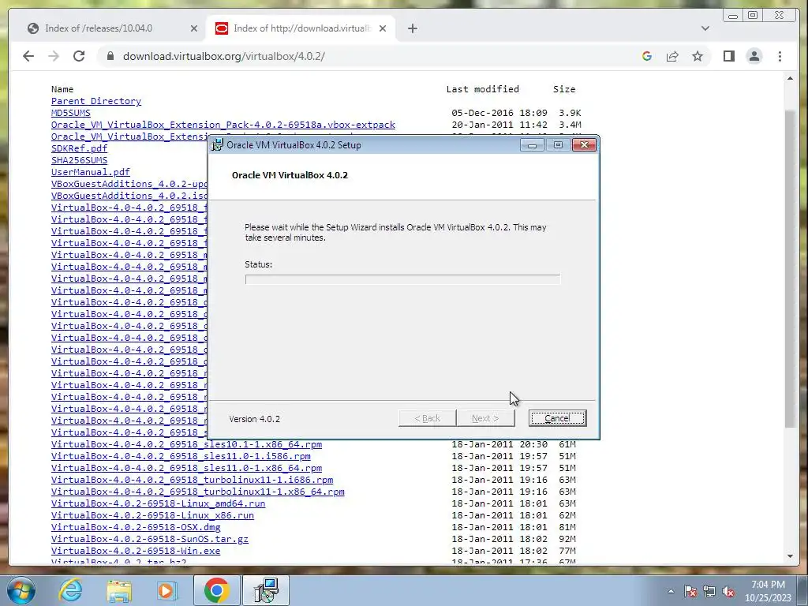Close the 'Index of /releases/10.04.0' tab

click(194, 29)
